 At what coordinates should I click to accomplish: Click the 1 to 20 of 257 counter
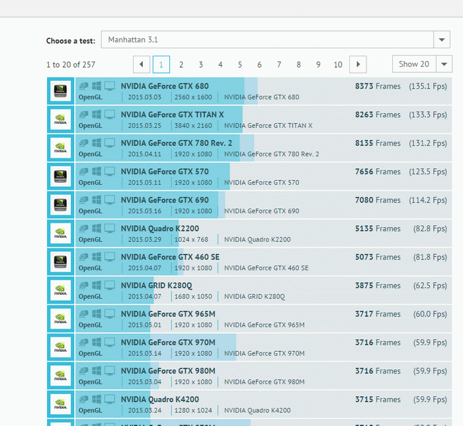(x=71, y=64)
